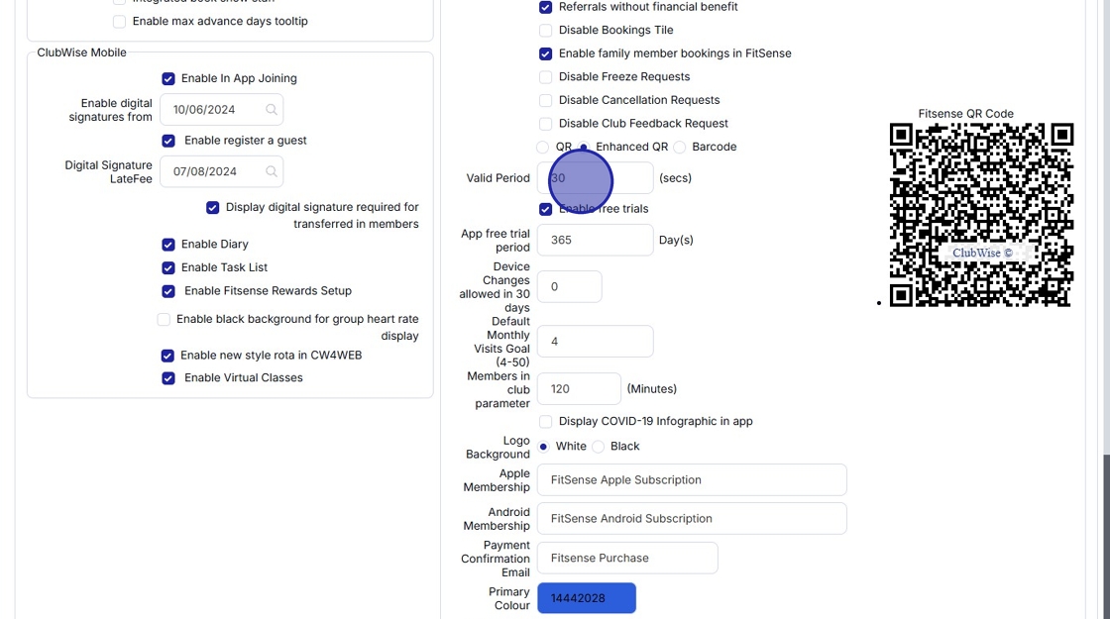
Task: Click the Android Membership field
Action: 692,519
